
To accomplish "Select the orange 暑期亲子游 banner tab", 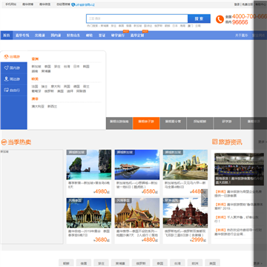I will click(146, 123).
